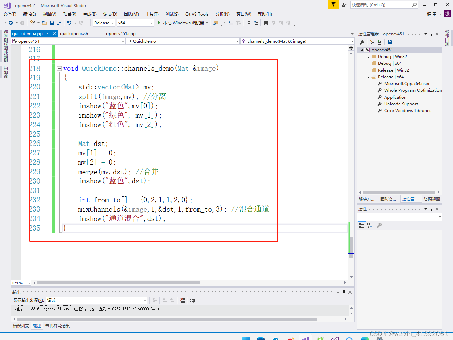
Task: Expand the Release | Win32 tree node
Action: [x=368, y=70]
